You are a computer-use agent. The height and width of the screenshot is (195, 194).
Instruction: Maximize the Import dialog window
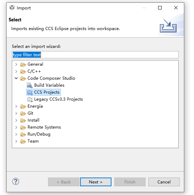tap(160, 8)
